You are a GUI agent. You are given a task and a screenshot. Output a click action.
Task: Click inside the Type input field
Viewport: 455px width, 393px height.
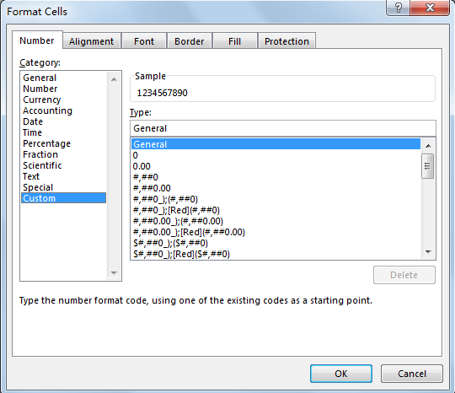[282, 128]
